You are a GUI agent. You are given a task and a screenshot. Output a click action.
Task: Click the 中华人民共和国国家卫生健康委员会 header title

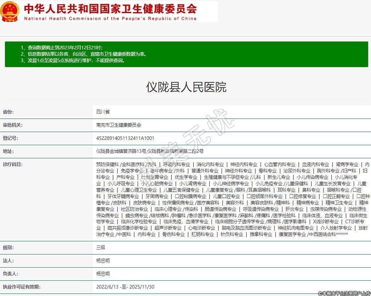tap(110, 9)
